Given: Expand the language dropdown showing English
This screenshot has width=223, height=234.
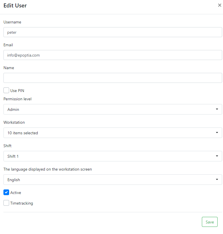Looking at the screenshot, I should click(x=112, y=179).
